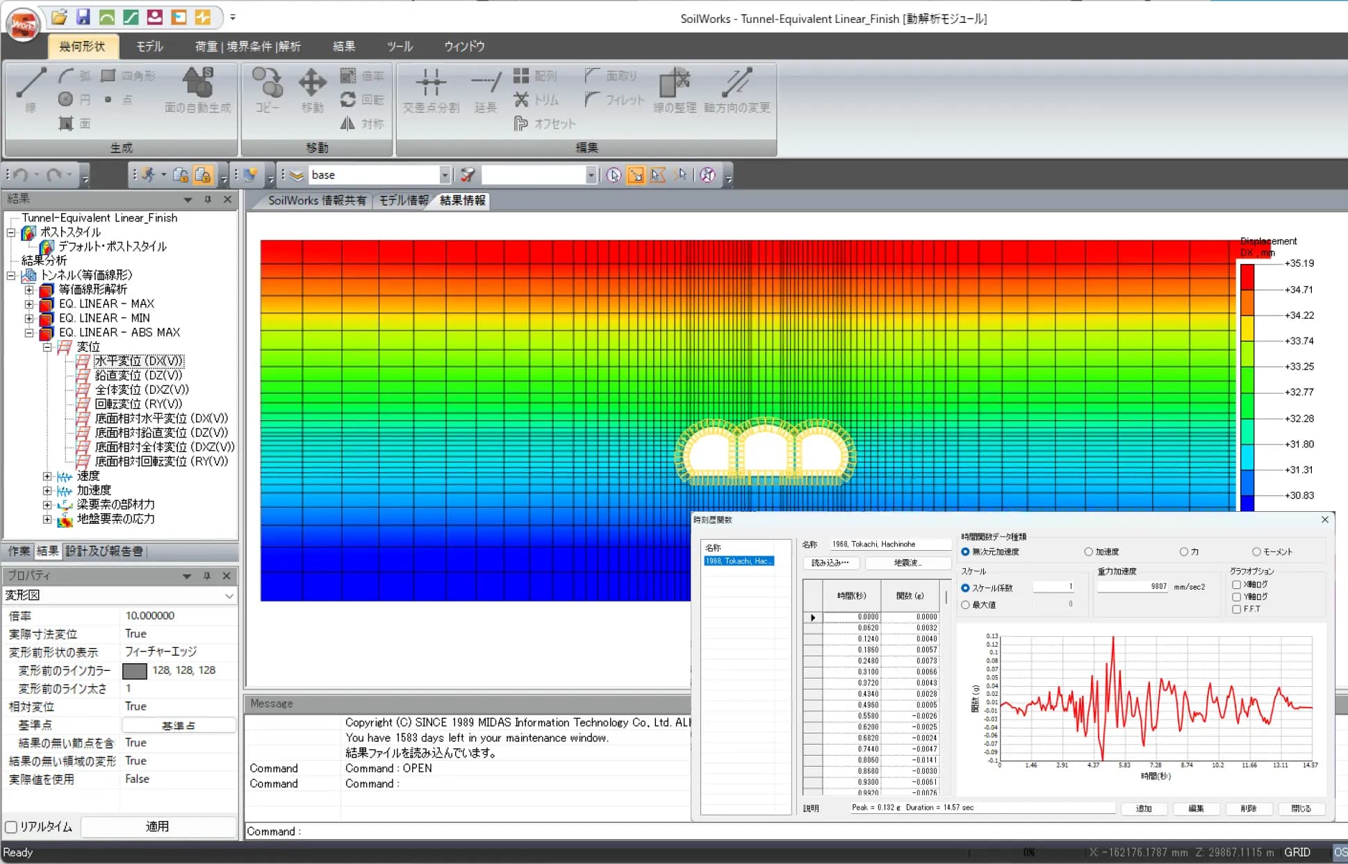Open the モデル ribbon tab

tap(149, 47)
